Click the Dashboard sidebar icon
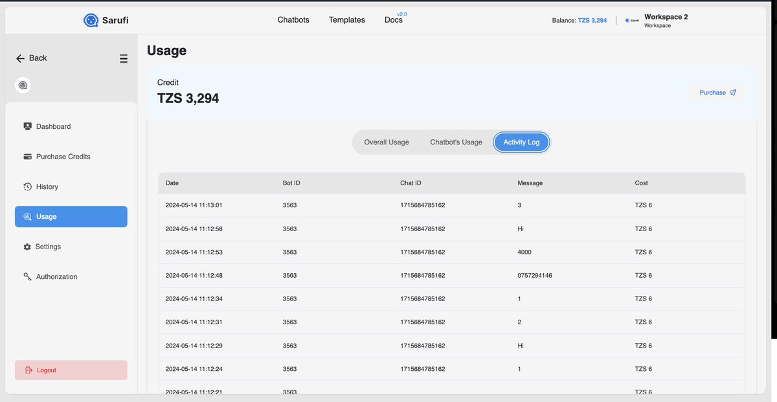This screenshot has height=402, width=777. [x=27, y=126]
